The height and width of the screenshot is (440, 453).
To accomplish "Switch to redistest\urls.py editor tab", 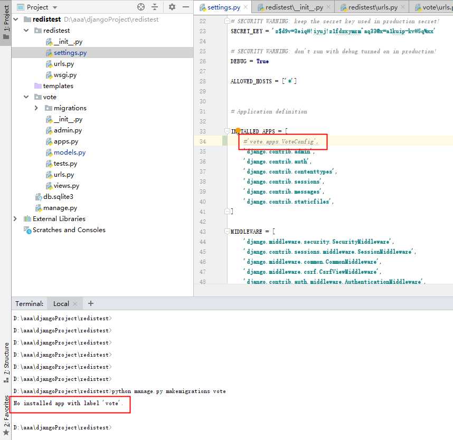I will point(373,7).
